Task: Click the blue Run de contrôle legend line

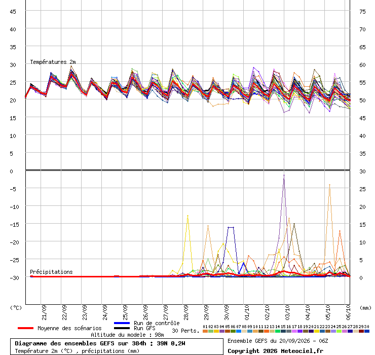Action: click(122, 323)
